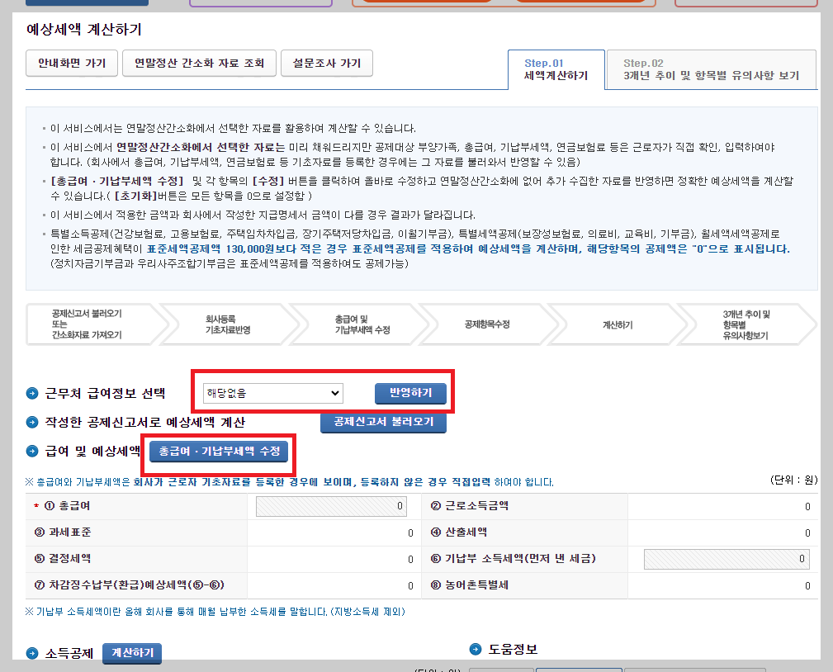
Task: Click the 총급여·기납부세액 수정 button
Action: pyautogui.click(x=218, y=452)
